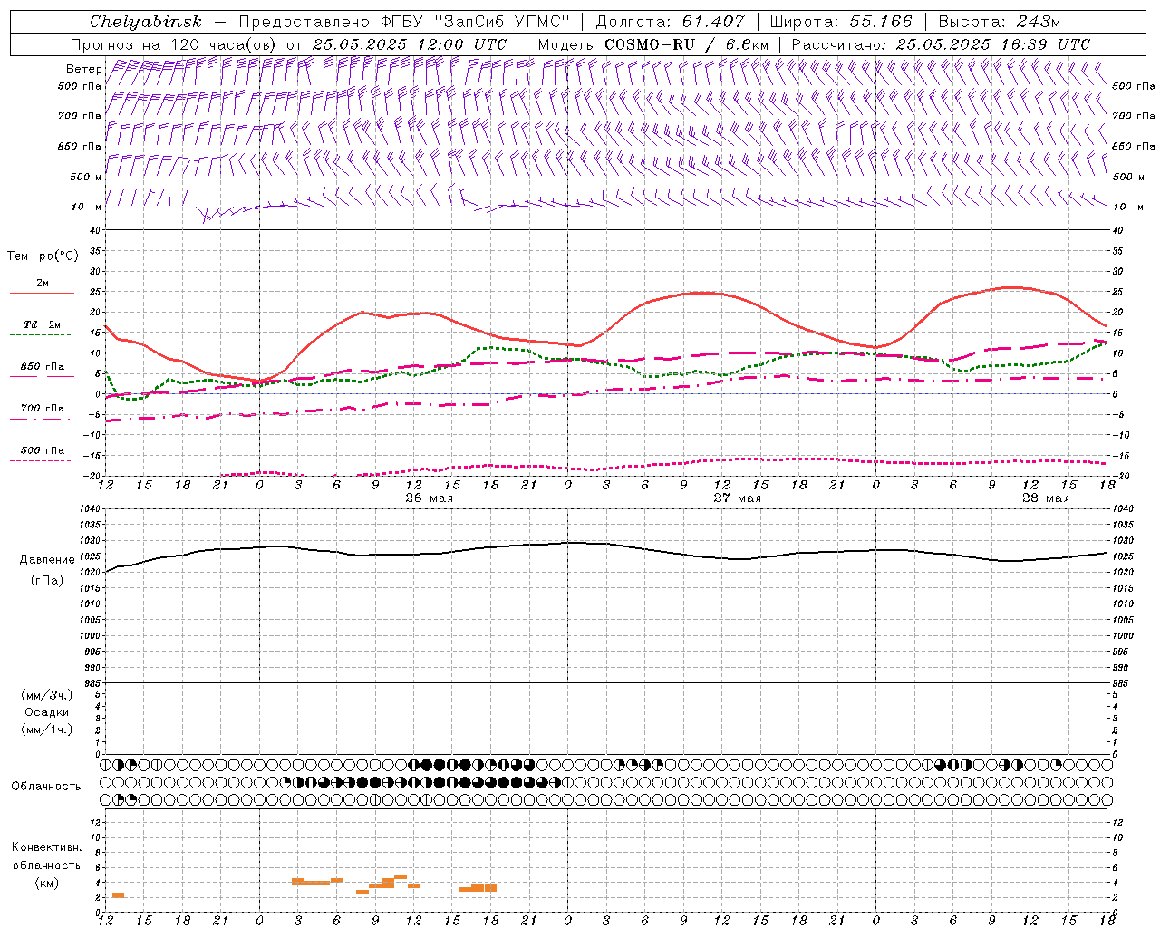This screenshot has height=928, width=1160.
Task: Select the text Предоставлено ФГБУ "ЗапСиб УГМС"
Action: pos(403,22)
